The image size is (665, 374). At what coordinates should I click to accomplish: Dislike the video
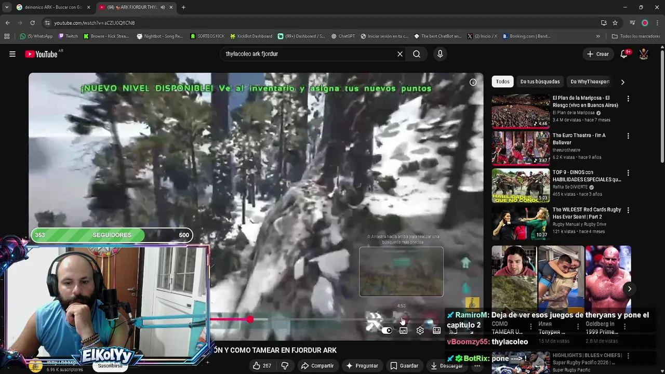point(285,366)
